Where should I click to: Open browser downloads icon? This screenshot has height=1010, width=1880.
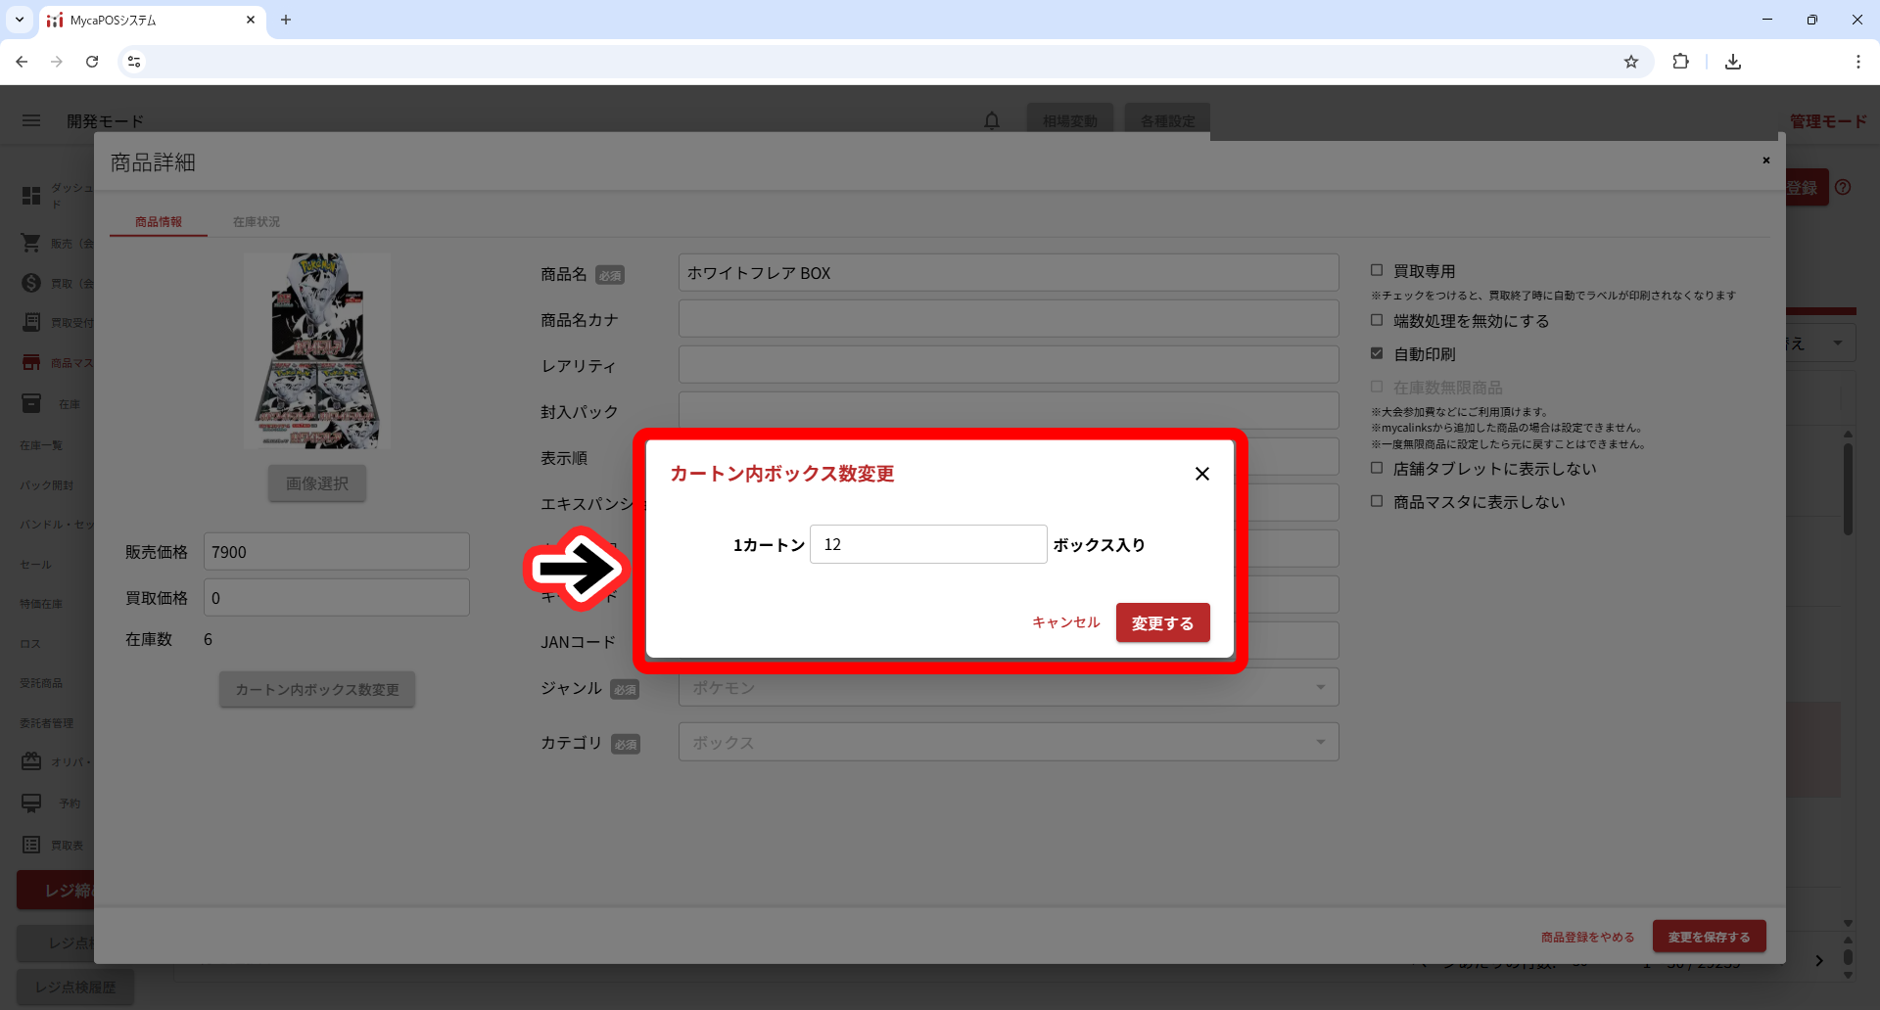coord(1732,62)
